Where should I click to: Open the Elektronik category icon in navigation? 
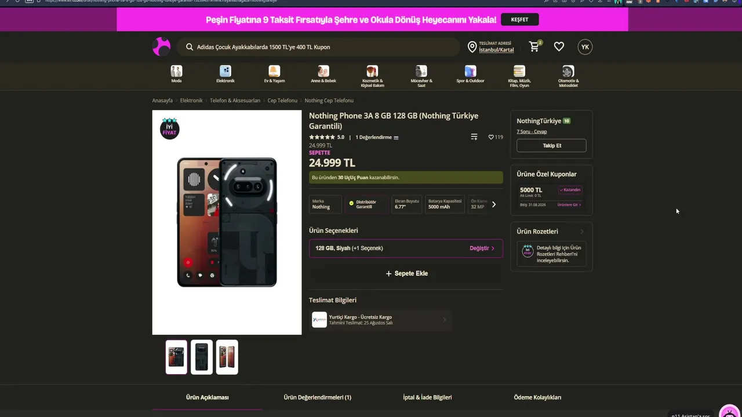(225, 71)
